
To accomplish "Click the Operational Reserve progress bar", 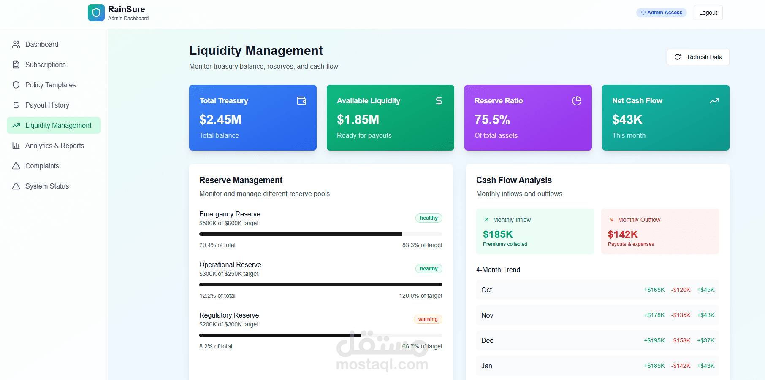I will click(x=321, y=285).
